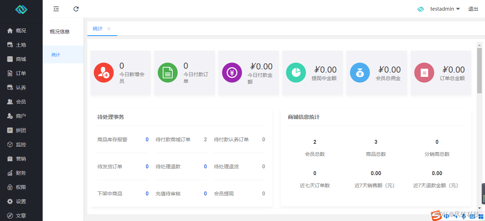Click the scrollbar down arrow
This screenshot has width=485, height=221.
[x=479, y=208]
